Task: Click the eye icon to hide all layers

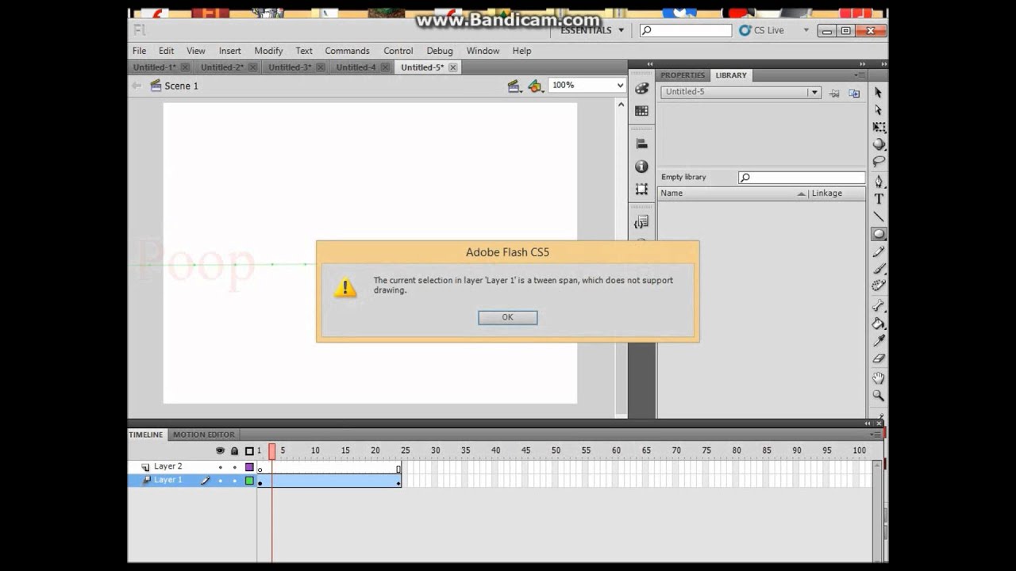Action: tap(220, 450)
